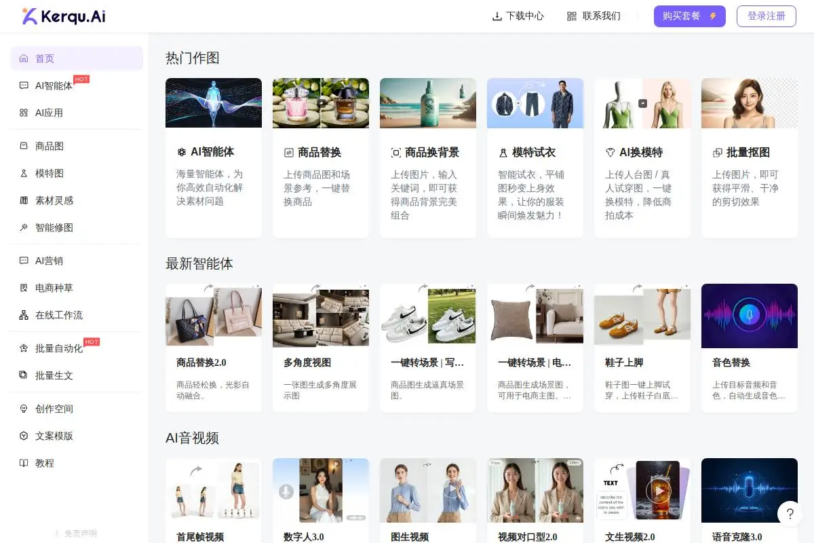Click the icon beside 电商种草
814x543 pixels.
[x=24, y=288]
